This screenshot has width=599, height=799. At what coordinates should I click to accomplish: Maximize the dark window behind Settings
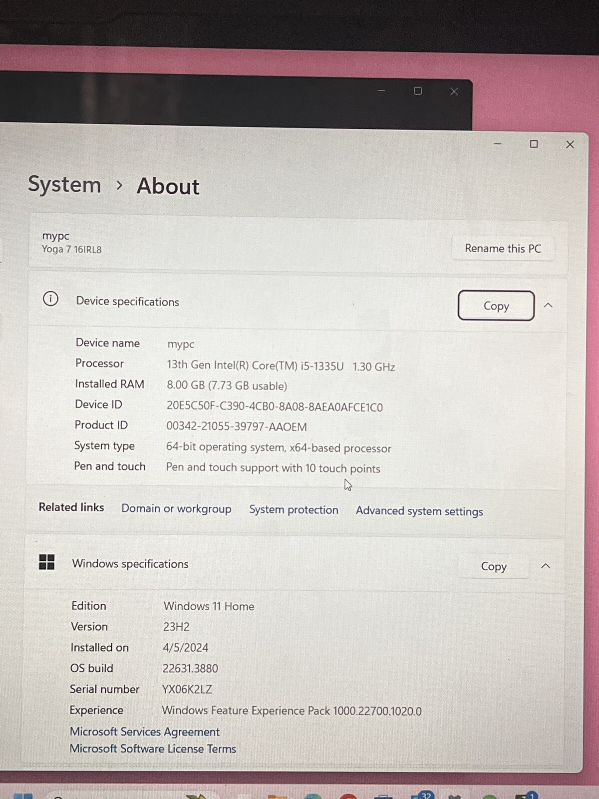coord(418,91)
